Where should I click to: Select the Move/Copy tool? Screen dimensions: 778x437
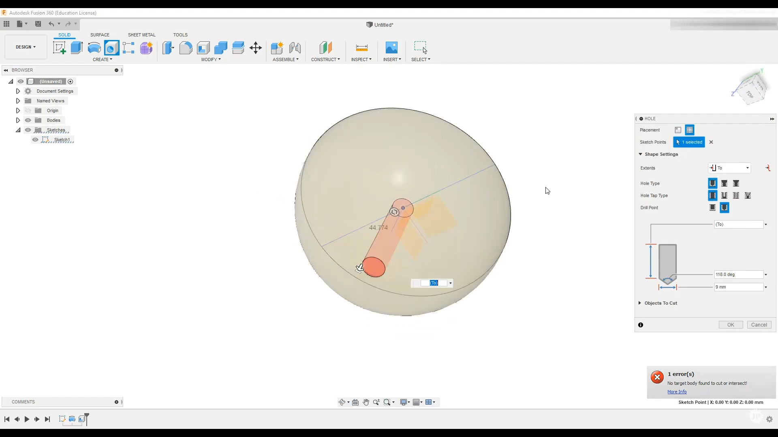[x=256, y=48]
